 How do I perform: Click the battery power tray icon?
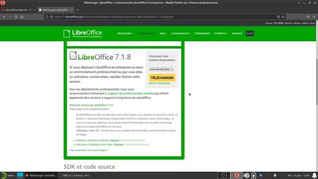253,176
